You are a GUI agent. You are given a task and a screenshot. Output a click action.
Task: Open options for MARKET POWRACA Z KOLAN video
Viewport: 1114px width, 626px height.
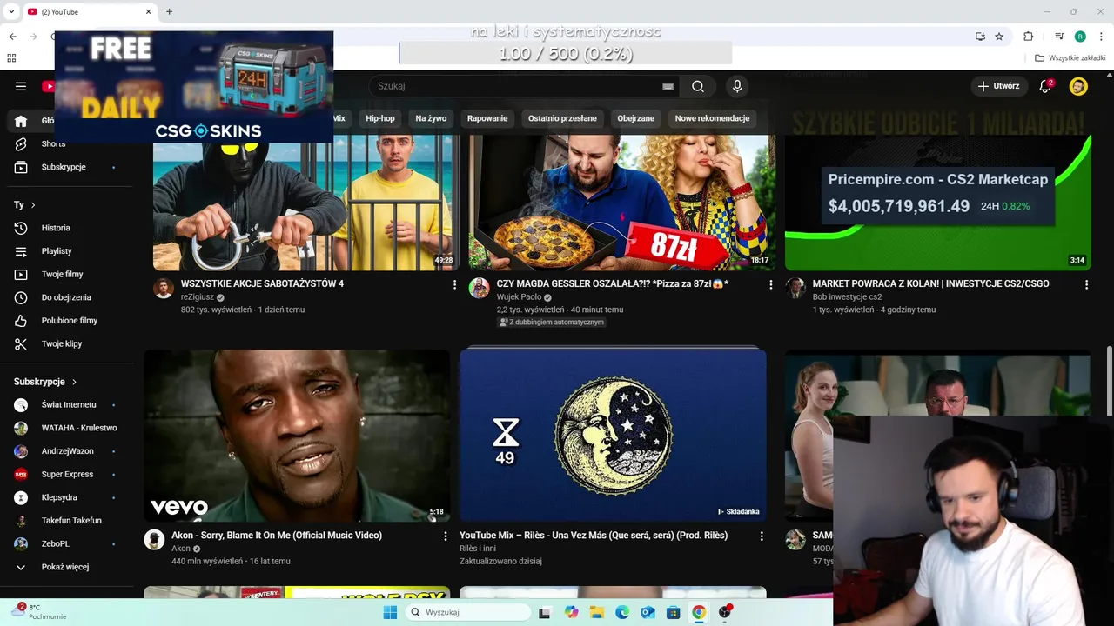1086,284
